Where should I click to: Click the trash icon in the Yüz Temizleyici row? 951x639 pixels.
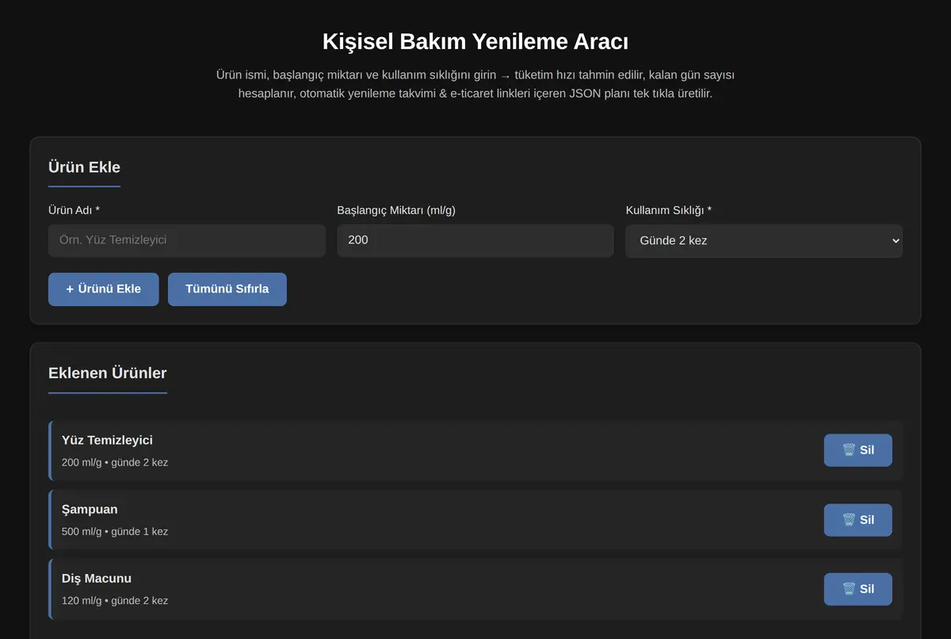849,450
